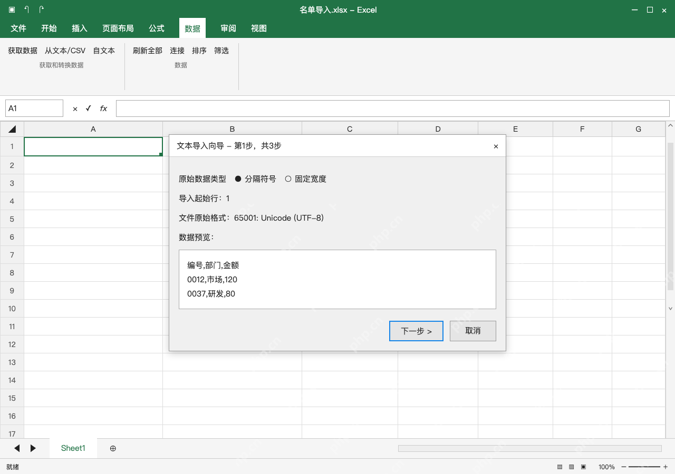Add a new sheet with plus icon
The width and height of the screenshot is (675, 474).
coord(113,448)
